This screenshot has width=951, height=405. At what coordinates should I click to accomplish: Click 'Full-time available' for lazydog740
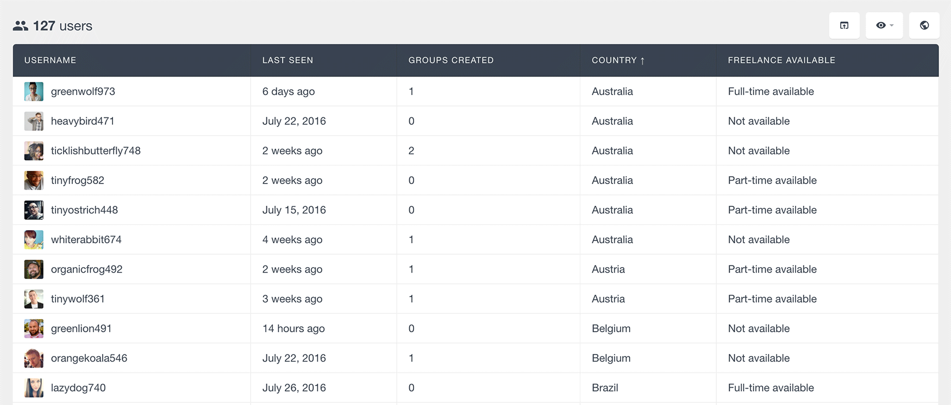(771, 388)
